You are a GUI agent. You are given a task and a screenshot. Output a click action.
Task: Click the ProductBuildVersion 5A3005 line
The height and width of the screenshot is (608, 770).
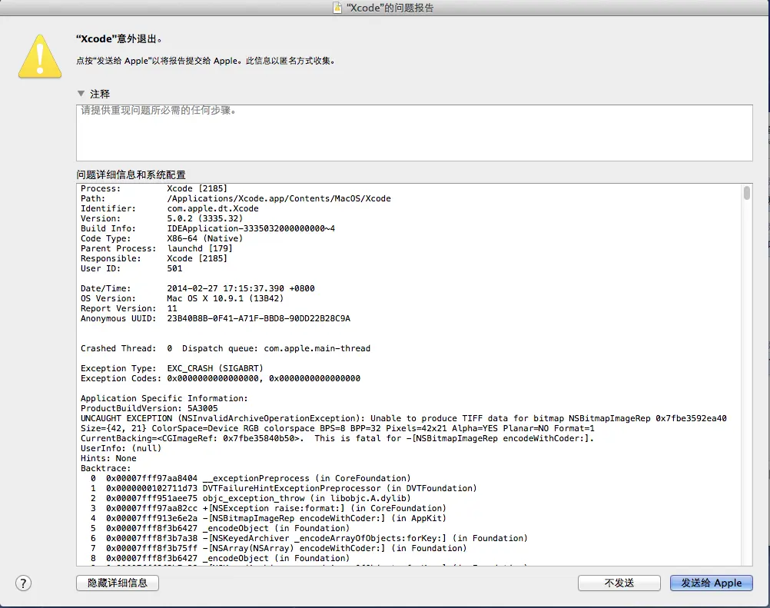tap(149, 408)
